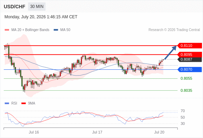Click the 9MA legend swatch
This screenshot has width=203, height=138.
23,103
